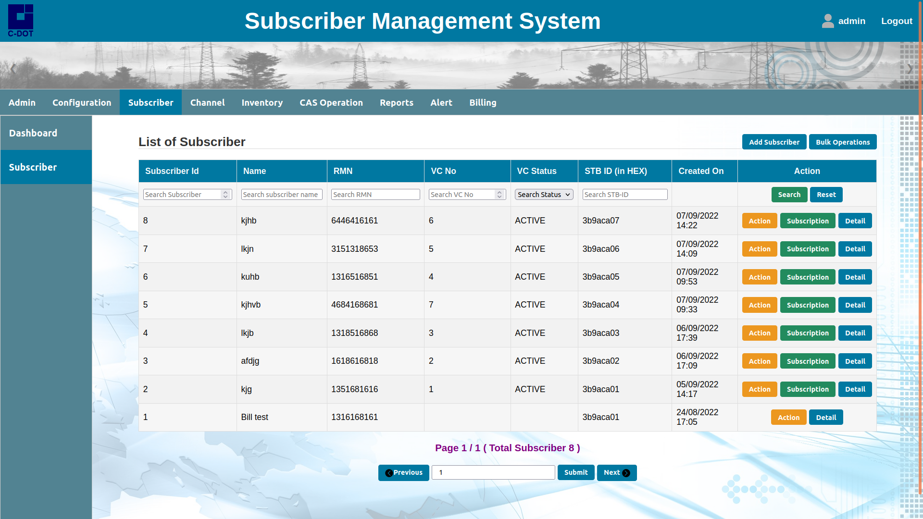Click the Bulk Operations button
The image size is (923, 519).
tap(842, 142)
